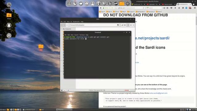Show places sidebar in file manager
The image size is (197, 111).
62,90
